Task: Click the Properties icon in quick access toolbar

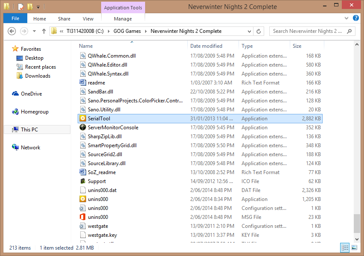Action: pyautogui.click(x=20, y=7)
